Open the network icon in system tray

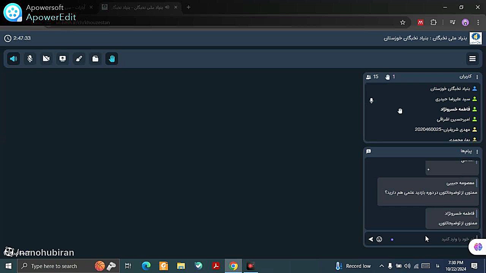pos(417,266)
